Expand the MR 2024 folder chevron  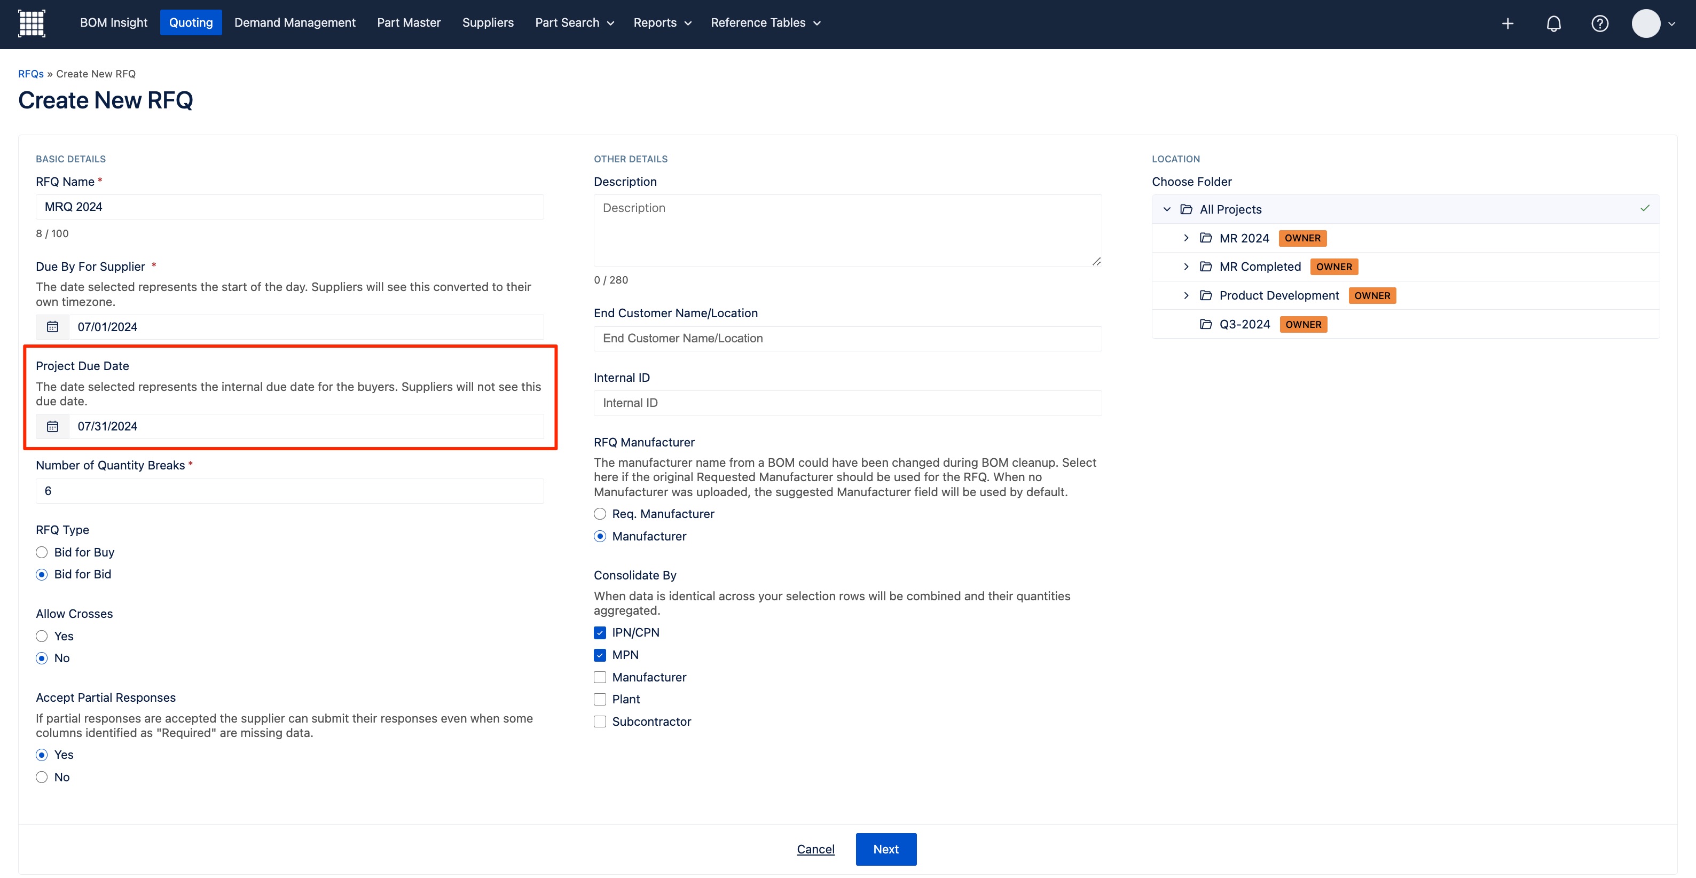[1187, 238]
